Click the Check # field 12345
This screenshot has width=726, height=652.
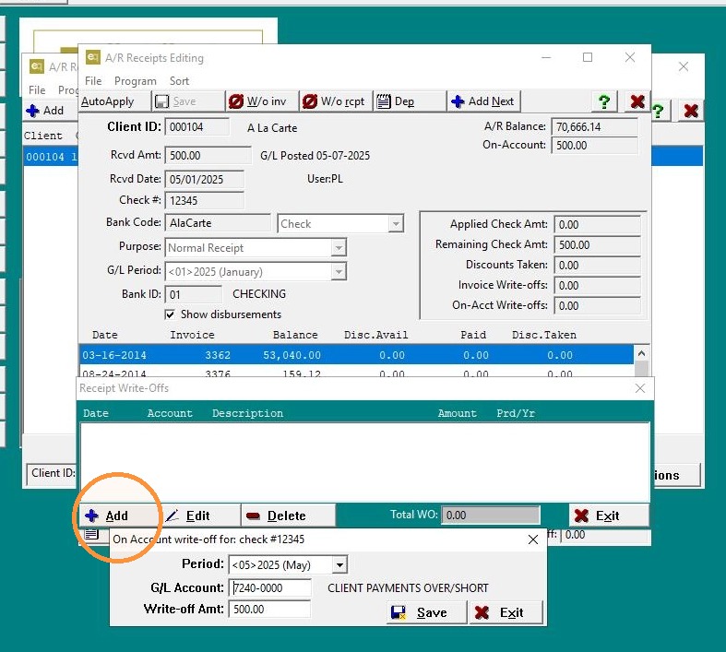pos(204,201)
